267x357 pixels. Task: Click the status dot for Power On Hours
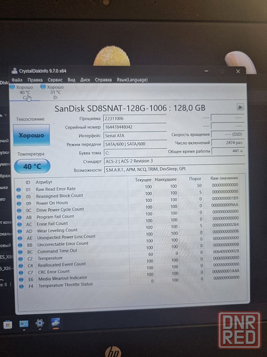pyautogui.click(x=19, y=204)
